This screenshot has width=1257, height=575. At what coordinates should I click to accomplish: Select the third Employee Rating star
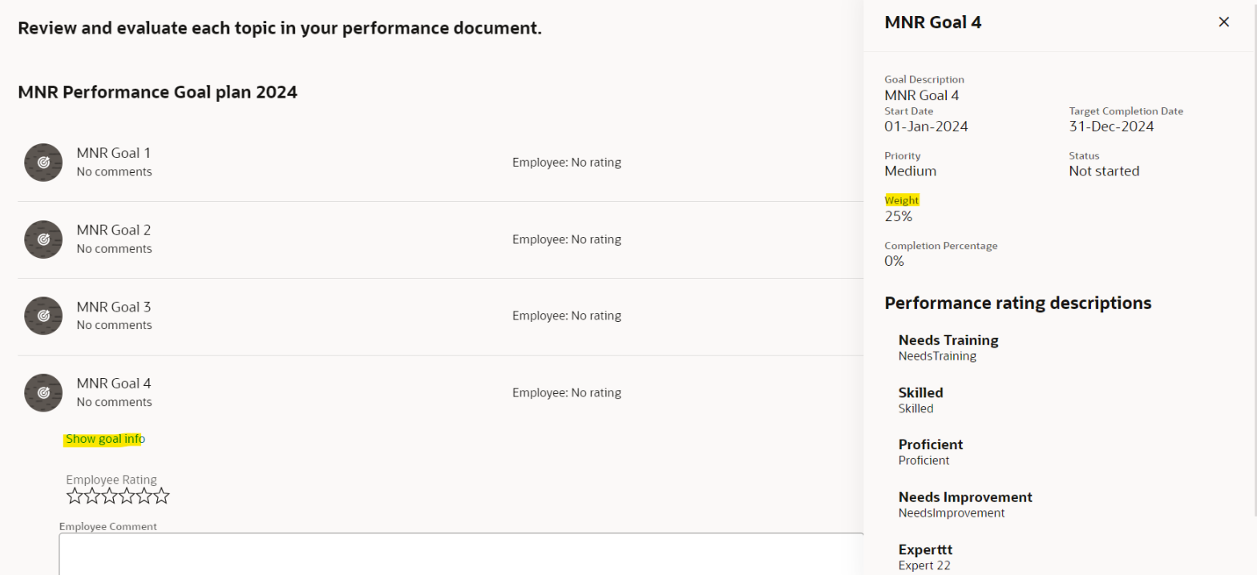click(109, 497)
